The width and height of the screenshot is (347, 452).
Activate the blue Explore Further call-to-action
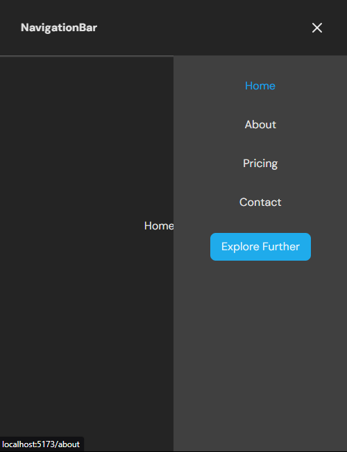(260, 247)
